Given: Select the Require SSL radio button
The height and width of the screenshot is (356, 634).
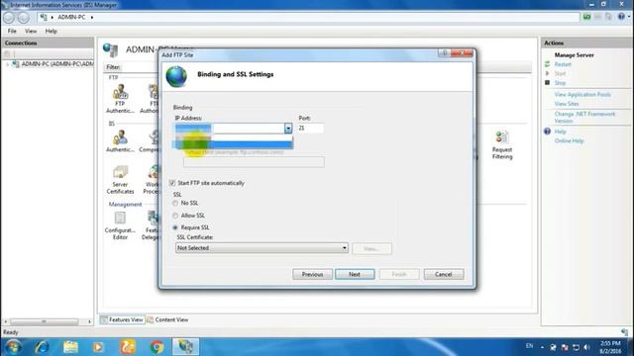Looking at the screenshot, I should click(175, 227).
